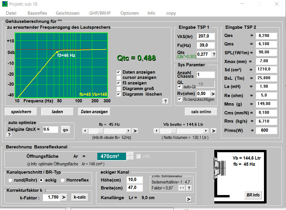Select the rund(Rohr) radio button
The image size is (286, 210).
point(10,180)
